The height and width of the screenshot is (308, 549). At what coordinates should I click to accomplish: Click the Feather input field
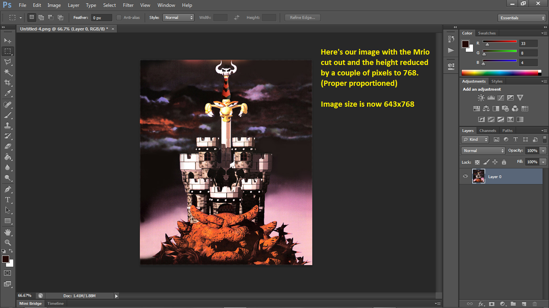pyautogui.click(x=102, y=18)
